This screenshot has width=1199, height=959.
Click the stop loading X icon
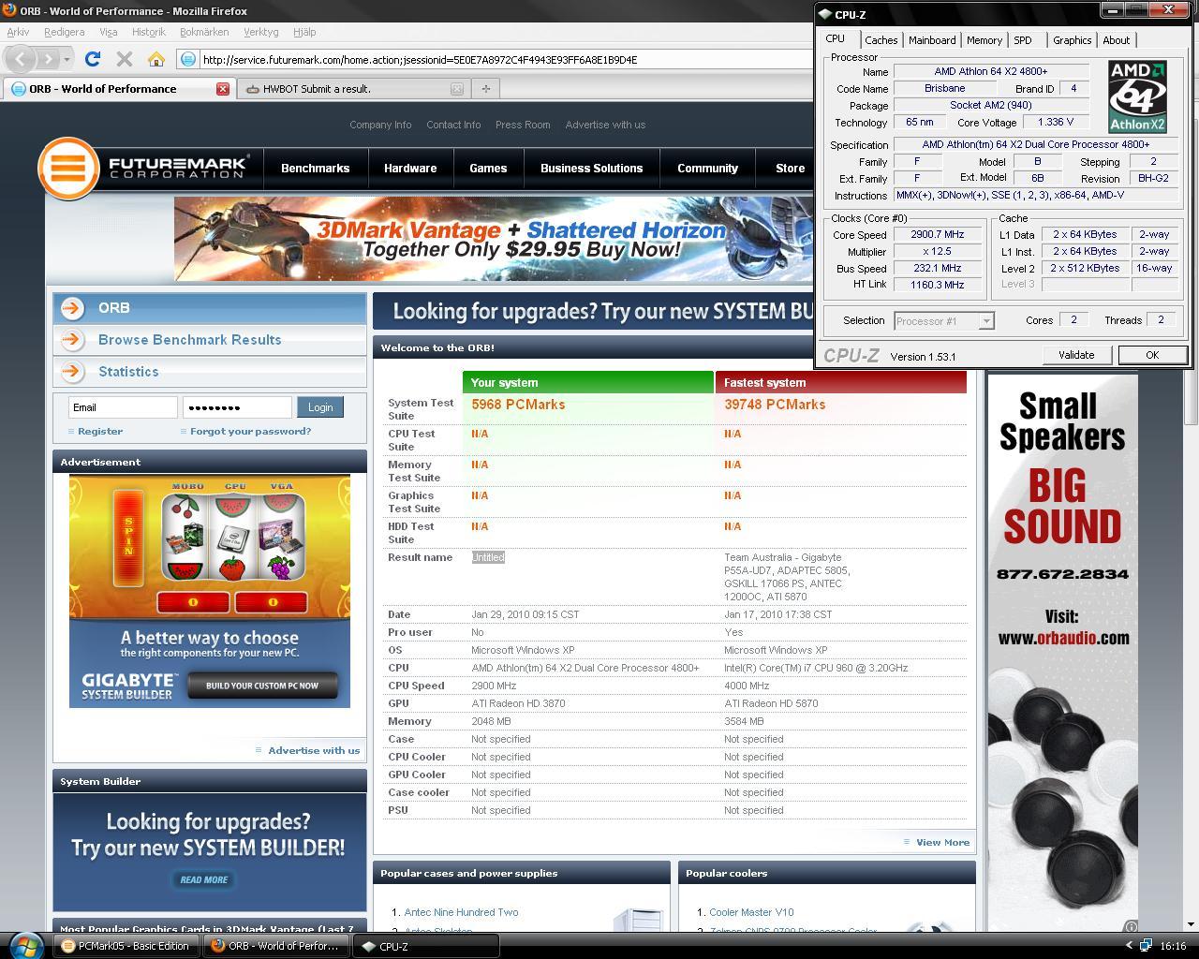(x=124, y=59)
